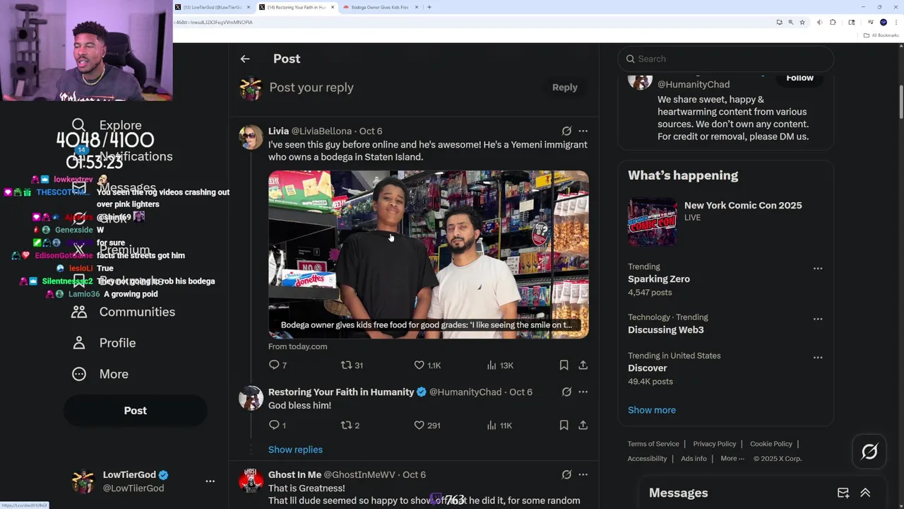Repost the God bless him post
This screenshot has height=509, width=904.
pyautogui.click(x=350, y=425)
